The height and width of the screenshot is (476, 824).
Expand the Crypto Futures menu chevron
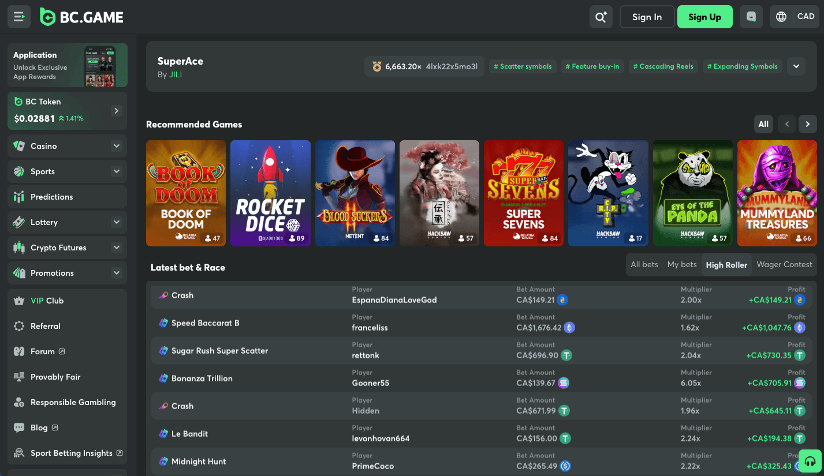coord(117,248)
